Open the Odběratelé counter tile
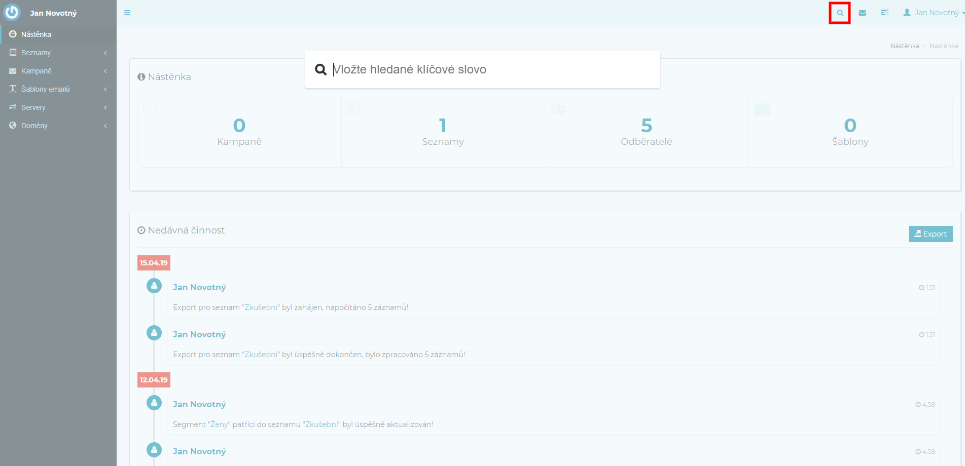 tap(646, 132)
